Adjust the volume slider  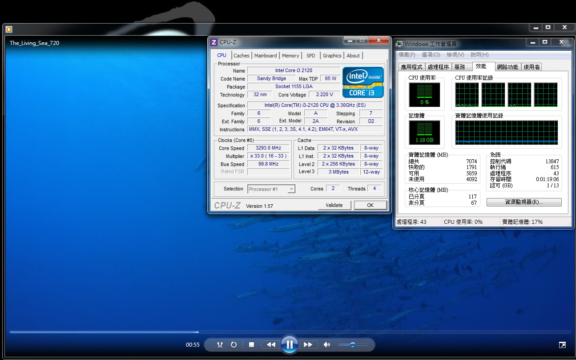(x=352, y=345)
